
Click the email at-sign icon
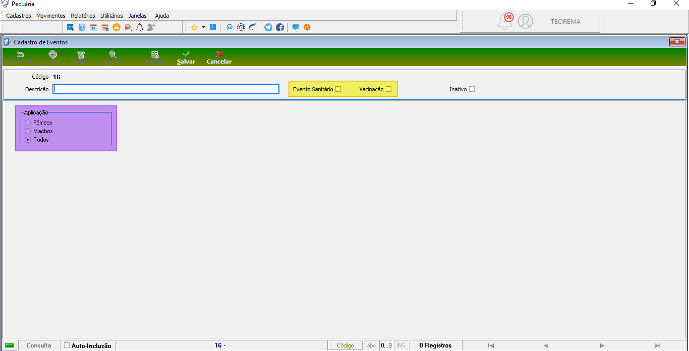pos(229,27)
